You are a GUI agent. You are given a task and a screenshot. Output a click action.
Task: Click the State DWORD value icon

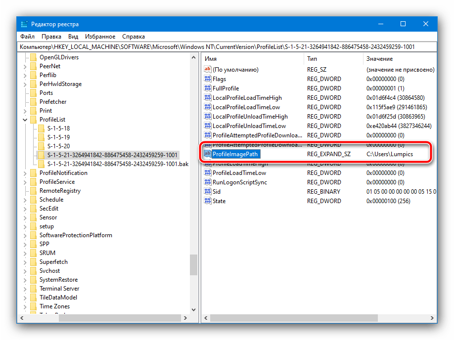tap(208, 201)
